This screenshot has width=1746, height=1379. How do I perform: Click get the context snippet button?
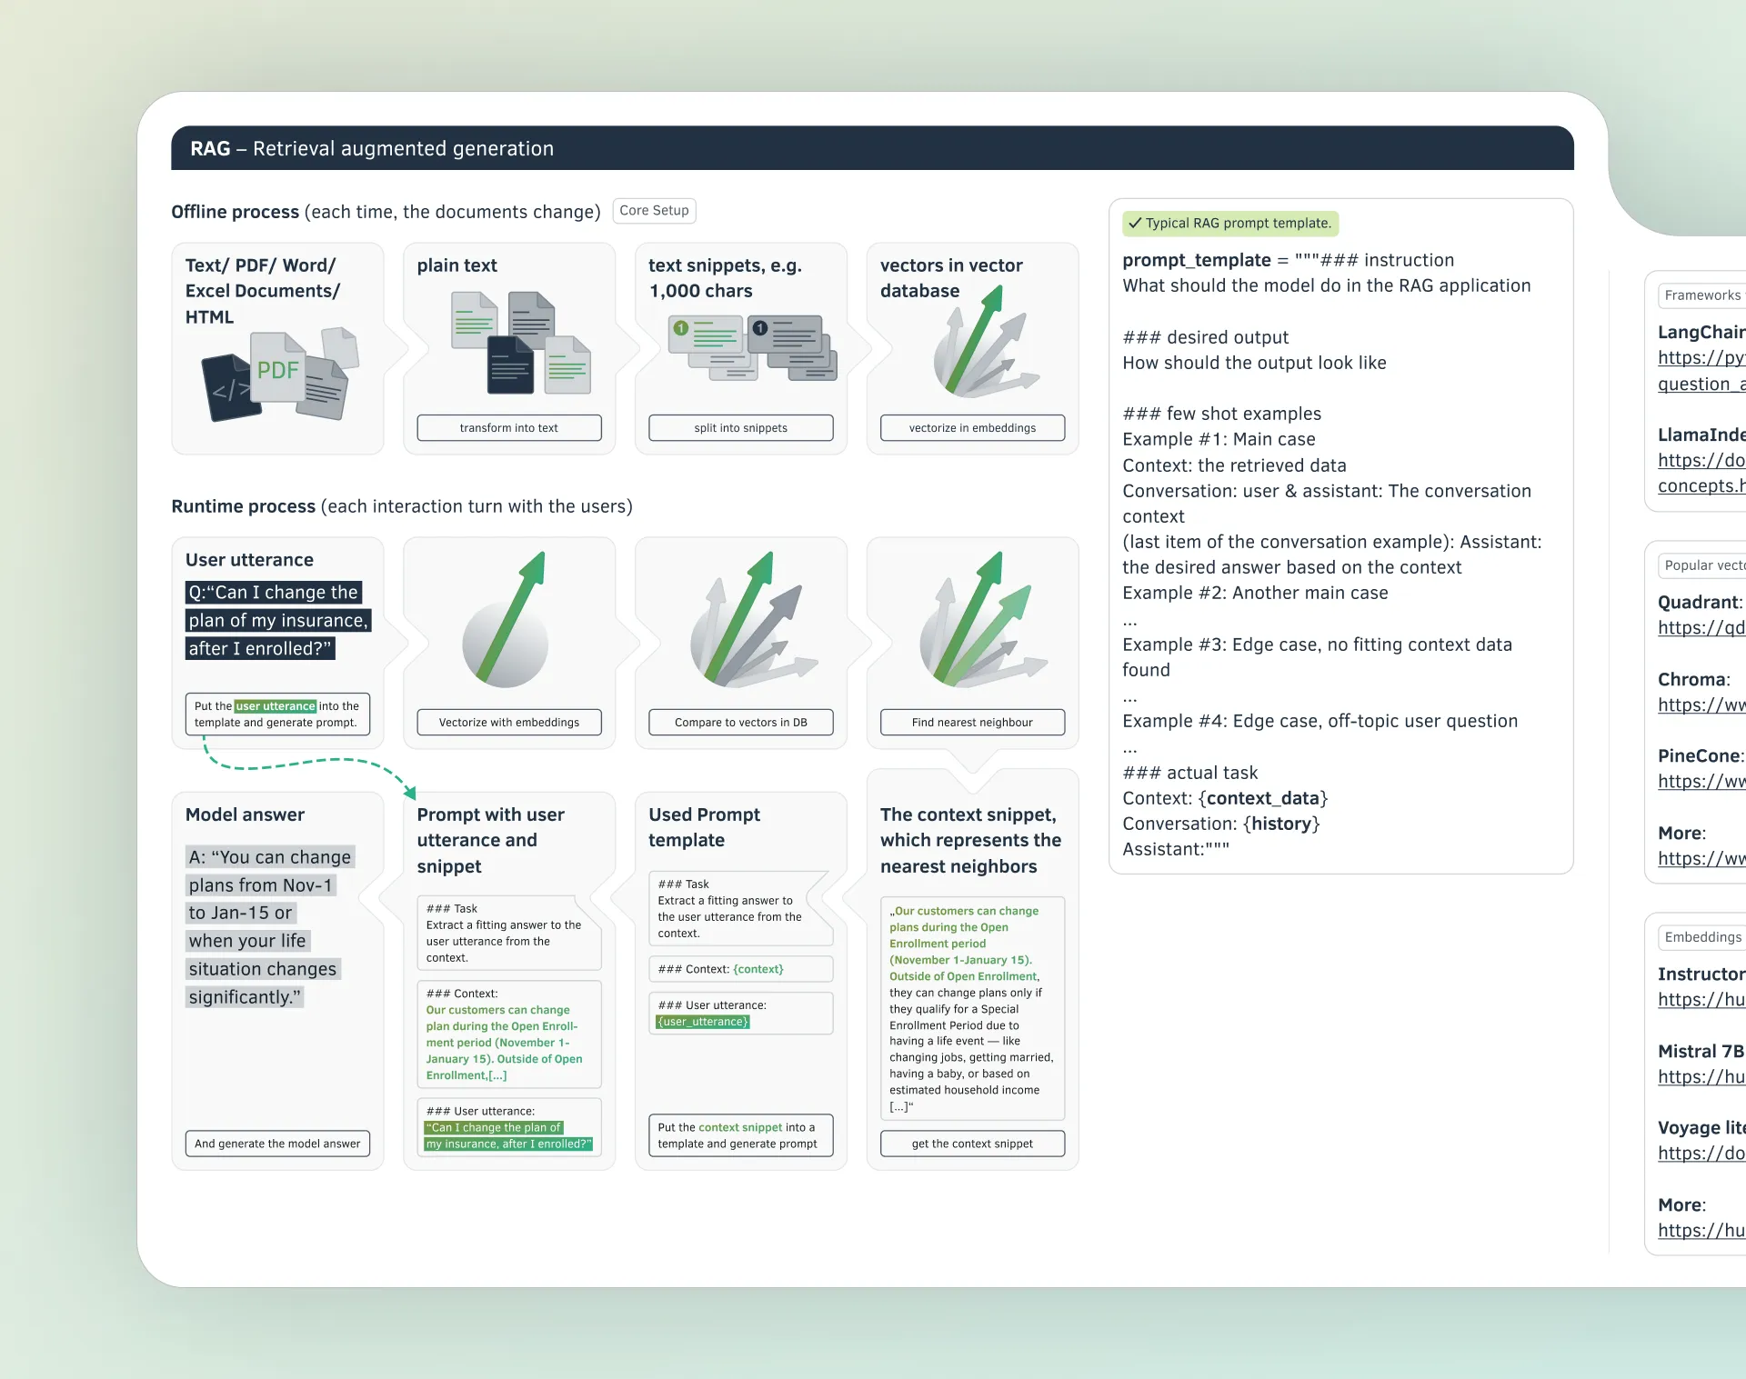972,1144
